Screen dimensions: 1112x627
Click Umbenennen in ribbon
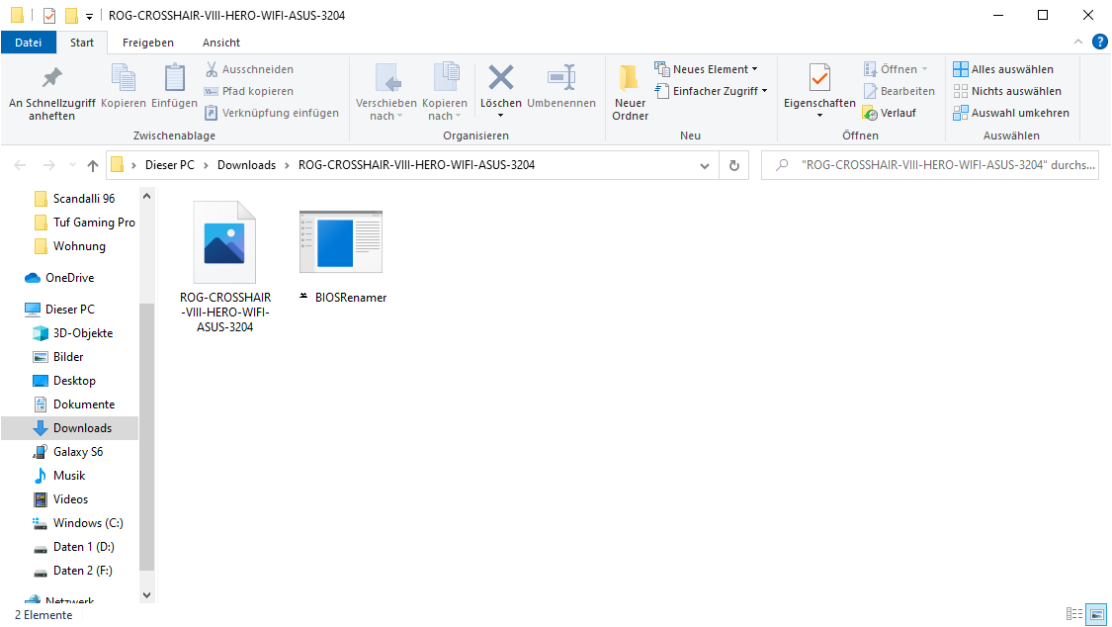point(561,86)
